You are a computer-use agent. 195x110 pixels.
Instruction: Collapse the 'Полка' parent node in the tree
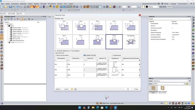click(x=7, y=26)
